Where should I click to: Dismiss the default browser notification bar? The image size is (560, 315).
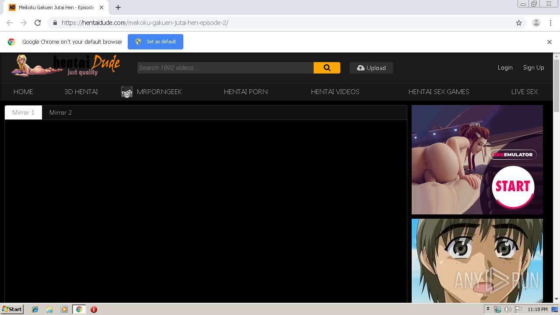tap(549, 42)
